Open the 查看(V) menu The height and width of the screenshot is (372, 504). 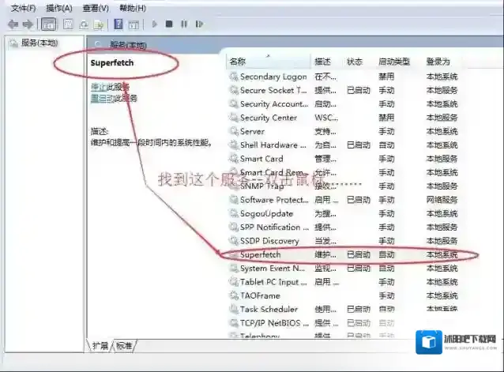pos(96,8)
